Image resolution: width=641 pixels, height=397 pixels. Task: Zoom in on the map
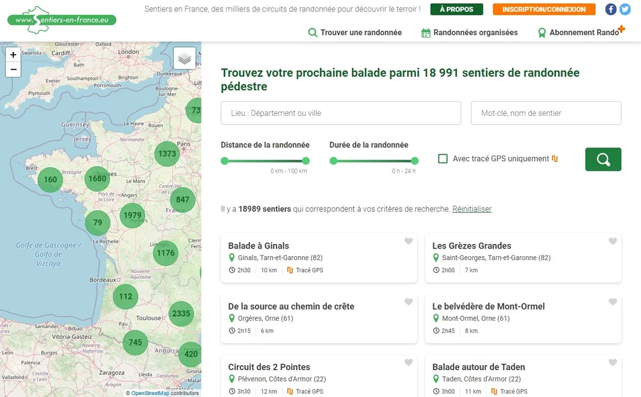click(13, 55)
